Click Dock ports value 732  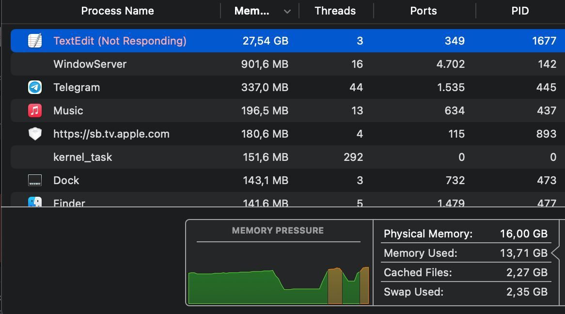point(455,180)
